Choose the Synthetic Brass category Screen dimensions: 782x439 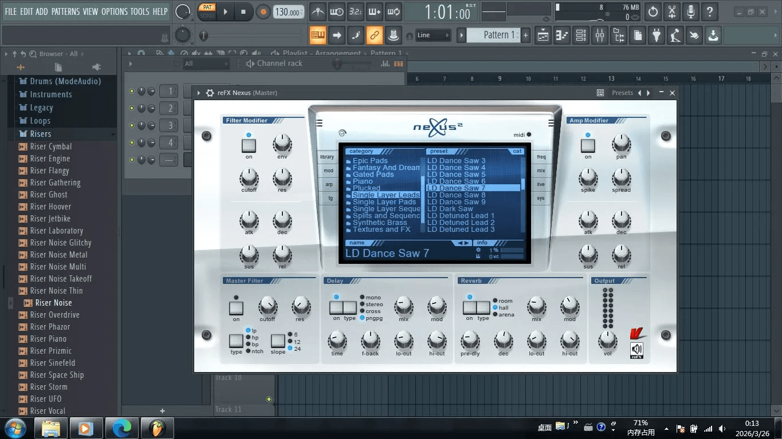(380, 223)
